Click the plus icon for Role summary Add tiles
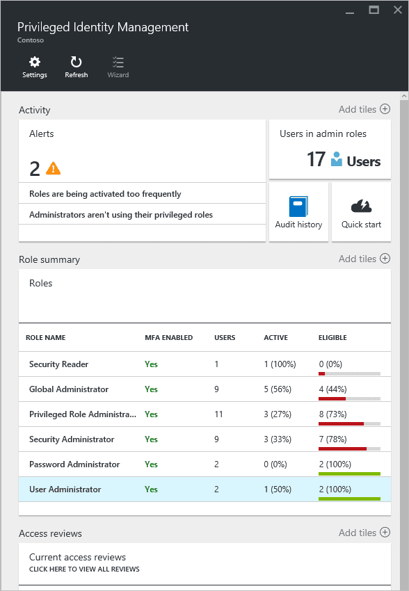Viewport: 409px width, 591px height. (385, 259)
